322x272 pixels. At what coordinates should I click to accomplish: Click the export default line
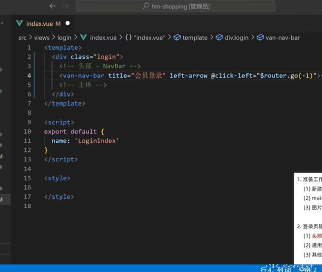pyautogui.click(x=74, y=131)
